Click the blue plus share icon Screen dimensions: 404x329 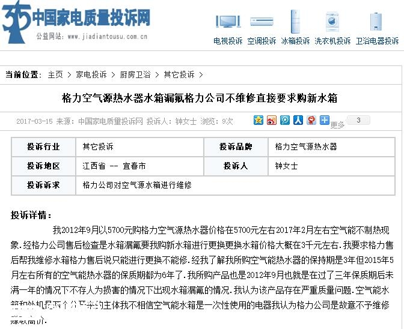325,120
